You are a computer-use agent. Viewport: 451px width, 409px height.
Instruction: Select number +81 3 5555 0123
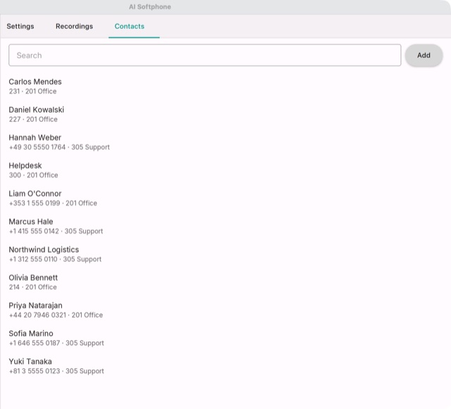(35, 371)
